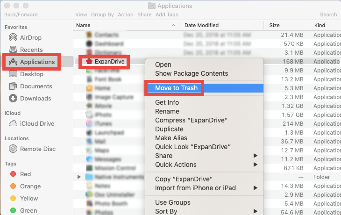Open Remote Disc under Locations

click(32, 149)
